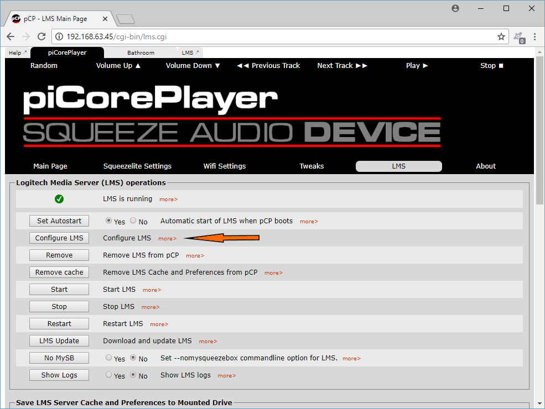This screenshot has height=409, width=545.
Task: Select Yes for No MySB option
Action: 108,358
